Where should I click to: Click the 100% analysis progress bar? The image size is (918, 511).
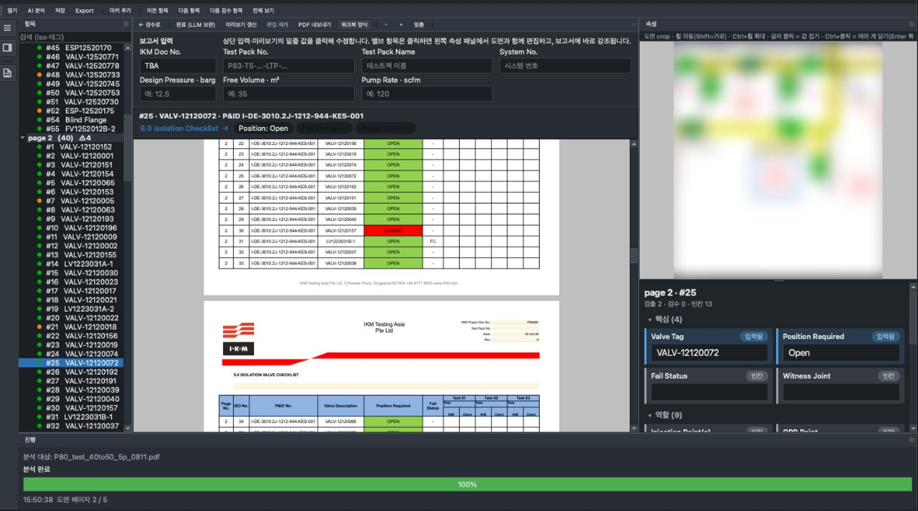click(x=467, y=484)
